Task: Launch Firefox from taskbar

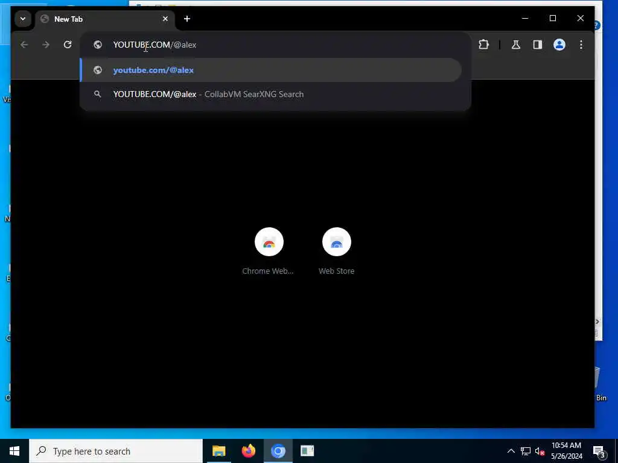Action: click(248, 451)
